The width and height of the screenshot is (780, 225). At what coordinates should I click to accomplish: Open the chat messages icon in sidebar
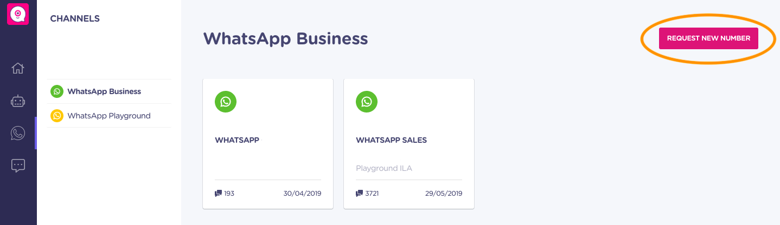[x=18, y=166]
